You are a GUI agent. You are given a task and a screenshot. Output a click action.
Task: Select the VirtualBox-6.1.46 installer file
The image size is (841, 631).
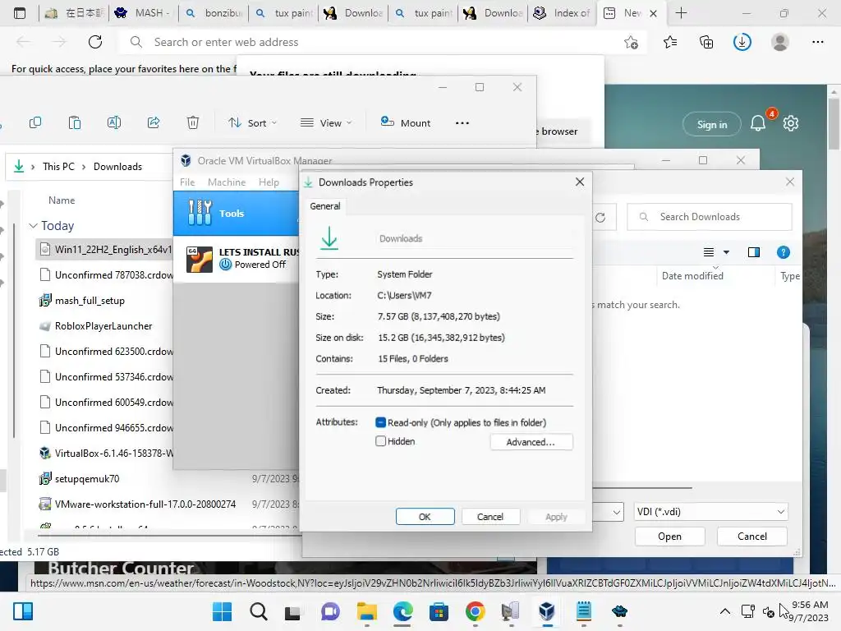pos(106,454)
